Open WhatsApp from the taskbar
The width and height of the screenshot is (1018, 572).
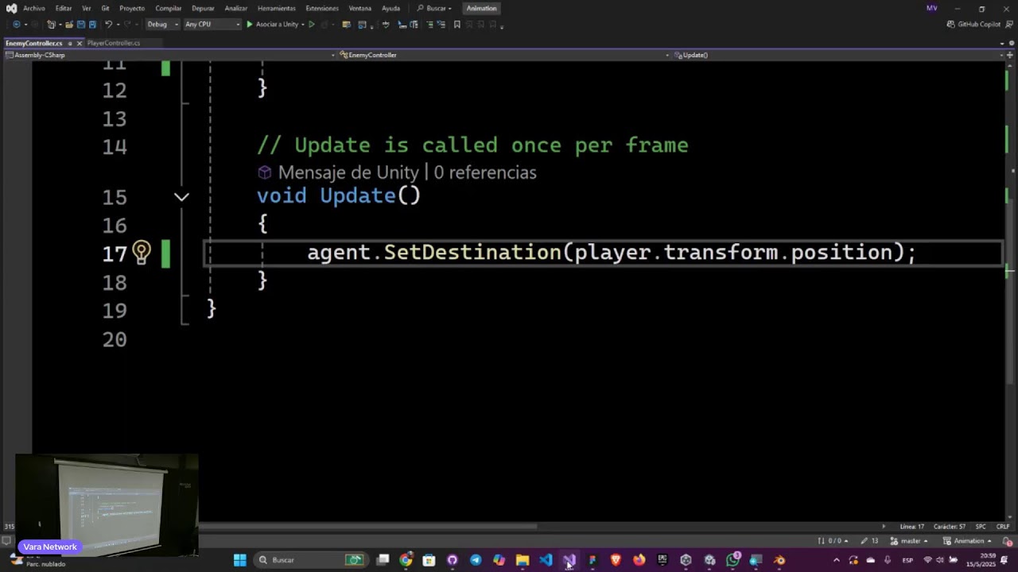pyautogui.click(x=733, y=560)
